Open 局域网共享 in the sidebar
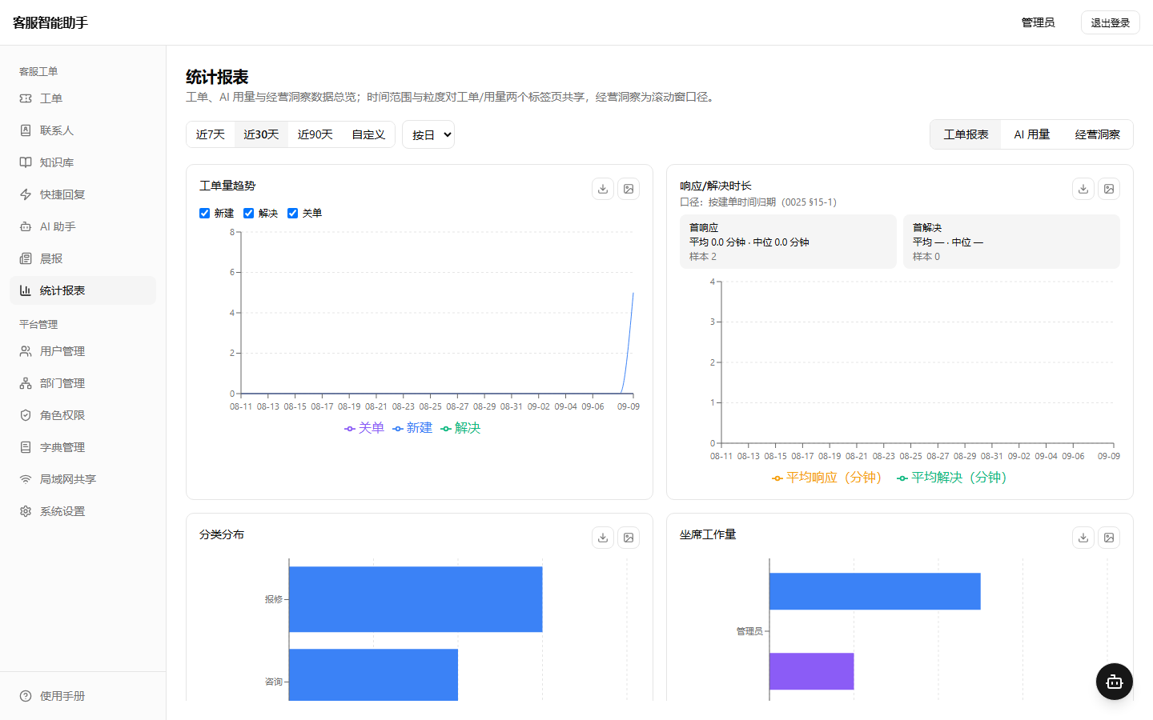1153x720 pixels. 82,479
